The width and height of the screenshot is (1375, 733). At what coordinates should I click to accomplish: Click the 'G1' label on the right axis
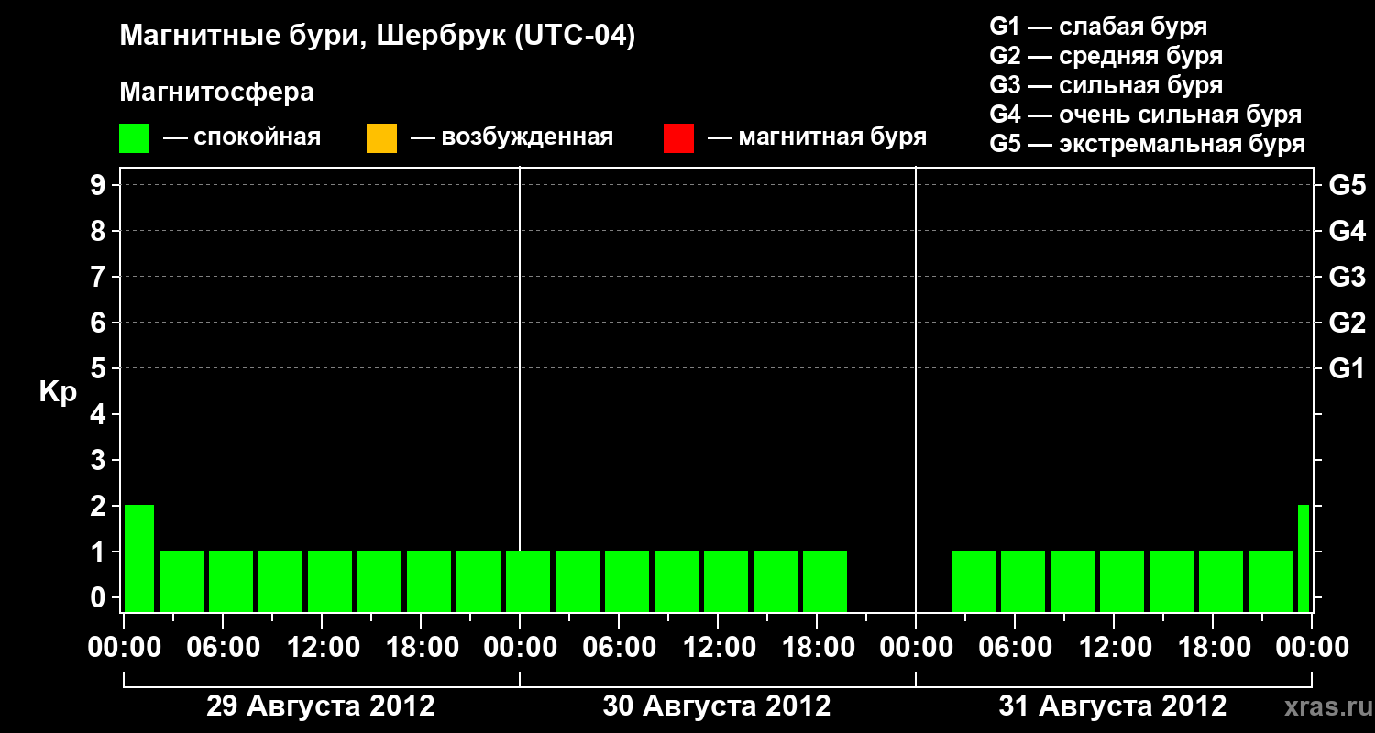1347,368
